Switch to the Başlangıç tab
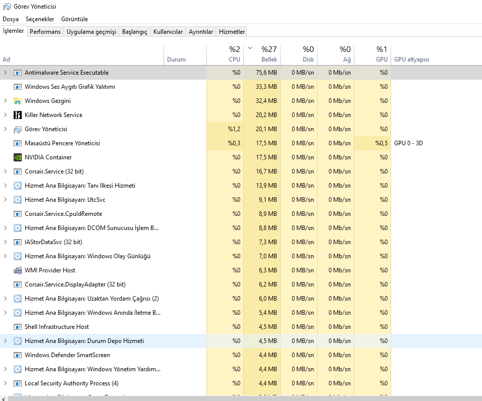This screenshot has width=482, height=401. 135,32
